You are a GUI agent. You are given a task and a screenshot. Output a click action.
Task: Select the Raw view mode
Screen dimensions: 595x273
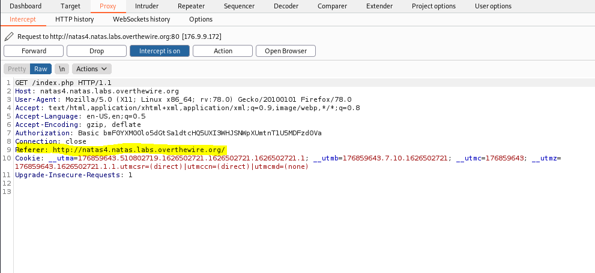[41, 69]
